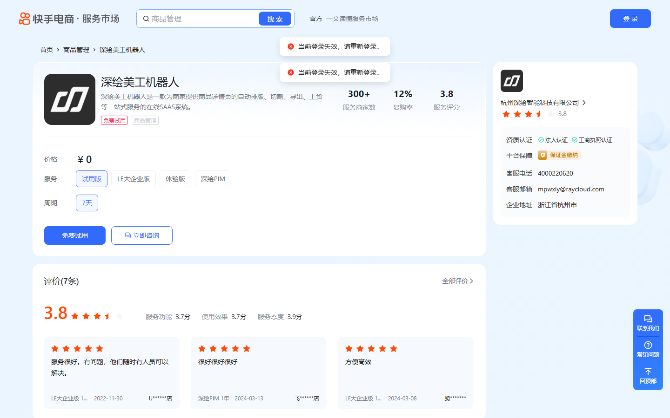
Task: Select the 试用版 service option
Action: click(92, 179)
